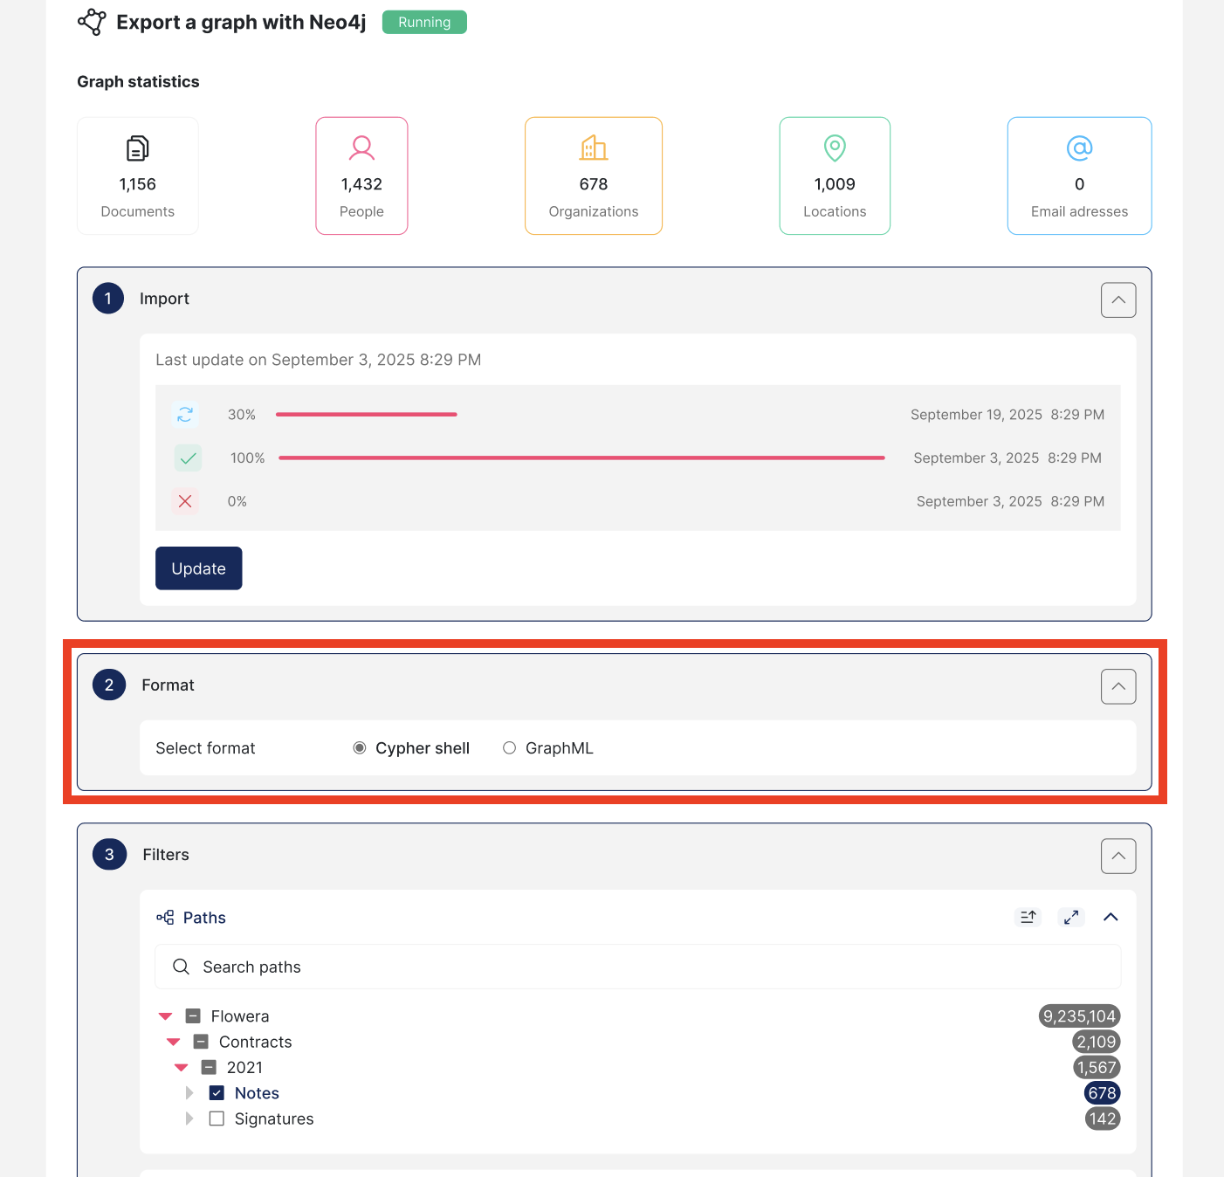Select the 2021 node under Contracts
Image resolution: width=1224 pixels, height=1177 pixels.
tap(244, 1067)
